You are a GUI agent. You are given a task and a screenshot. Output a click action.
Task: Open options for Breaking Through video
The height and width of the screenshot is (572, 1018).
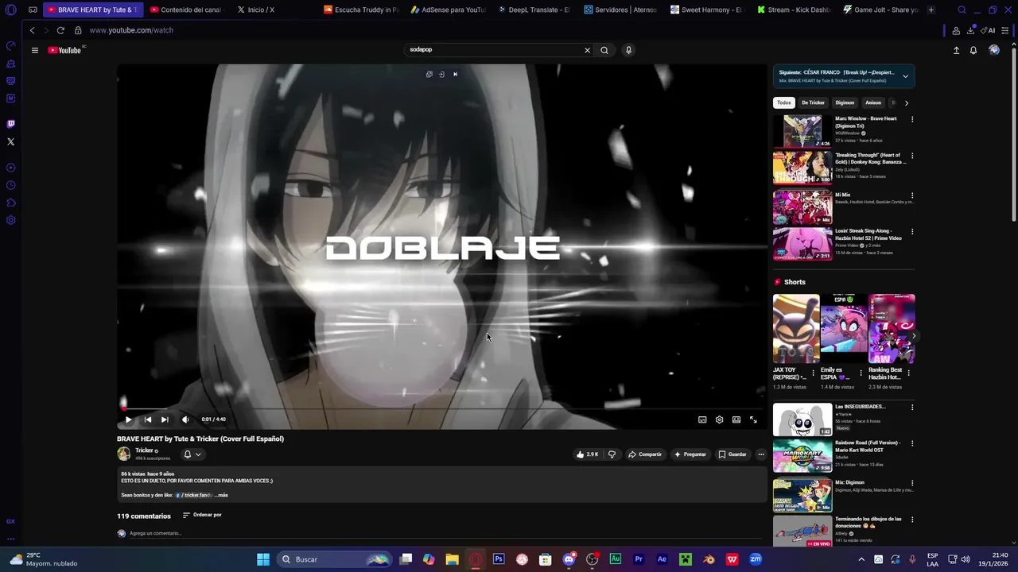(912, 156)
